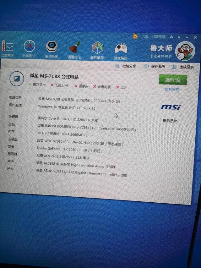Click the 鲁大师 cartoon avatar
Image resolution: width=201 pixels, height=268 pixels.
coord(185,51)
